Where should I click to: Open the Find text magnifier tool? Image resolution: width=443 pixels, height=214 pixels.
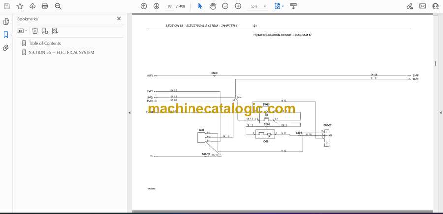(58, 6)
